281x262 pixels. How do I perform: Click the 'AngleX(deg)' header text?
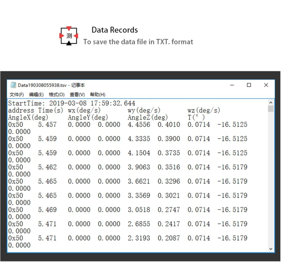tap(28, 117)
